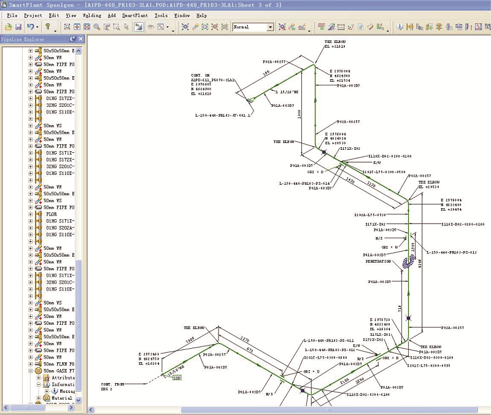Viewport: 491px width, 415px height.
Task: Expand the Attribute node in the tree
Action: click(x=39, y=378)
